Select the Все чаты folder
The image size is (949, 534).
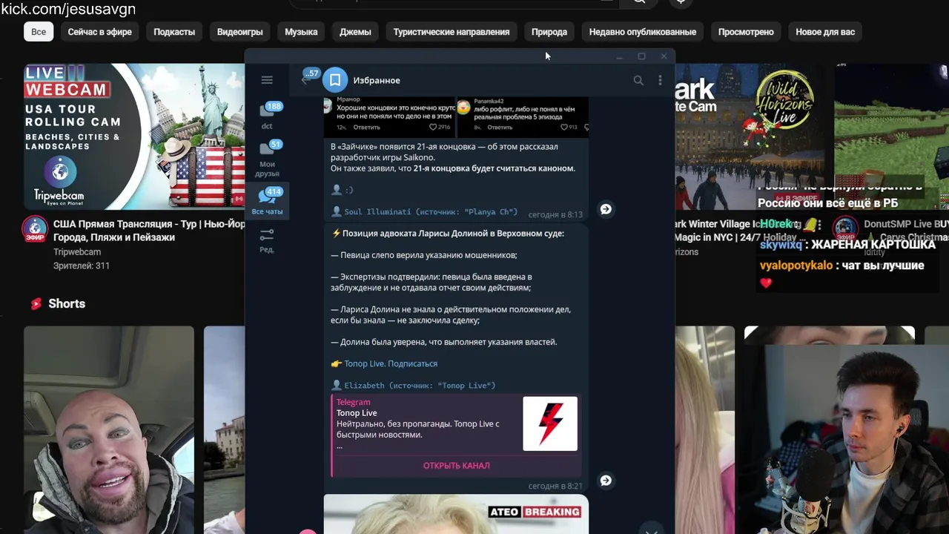(x=267, y=201)
